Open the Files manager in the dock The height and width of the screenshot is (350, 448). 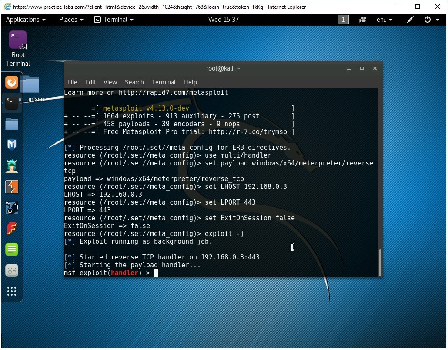click(x=12, y=124)
